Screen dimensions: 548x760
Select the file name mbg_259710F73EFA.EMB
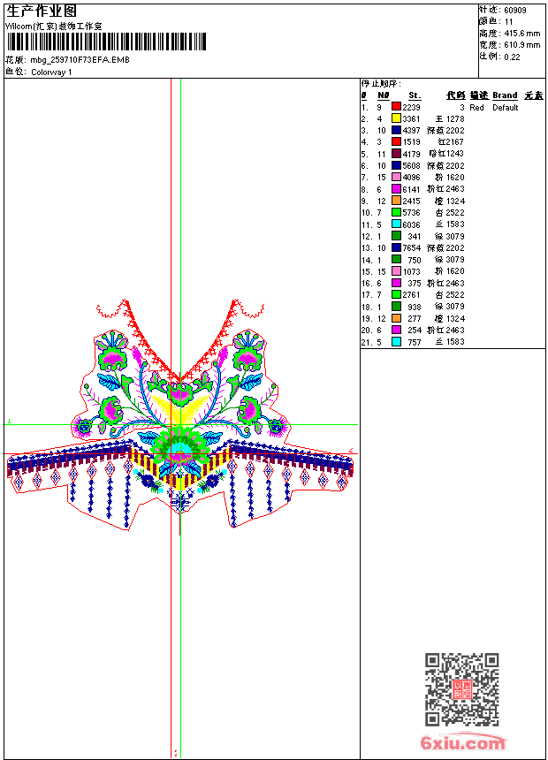(x=80, y=60)
